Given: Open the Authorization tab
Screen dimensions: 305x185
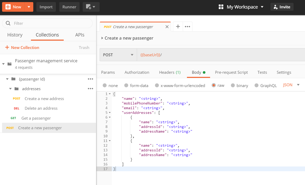Looking at the screenshot, I should point(137,72).
